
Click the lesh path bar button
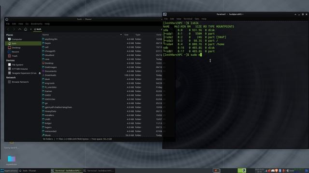[x=38, y=29]
